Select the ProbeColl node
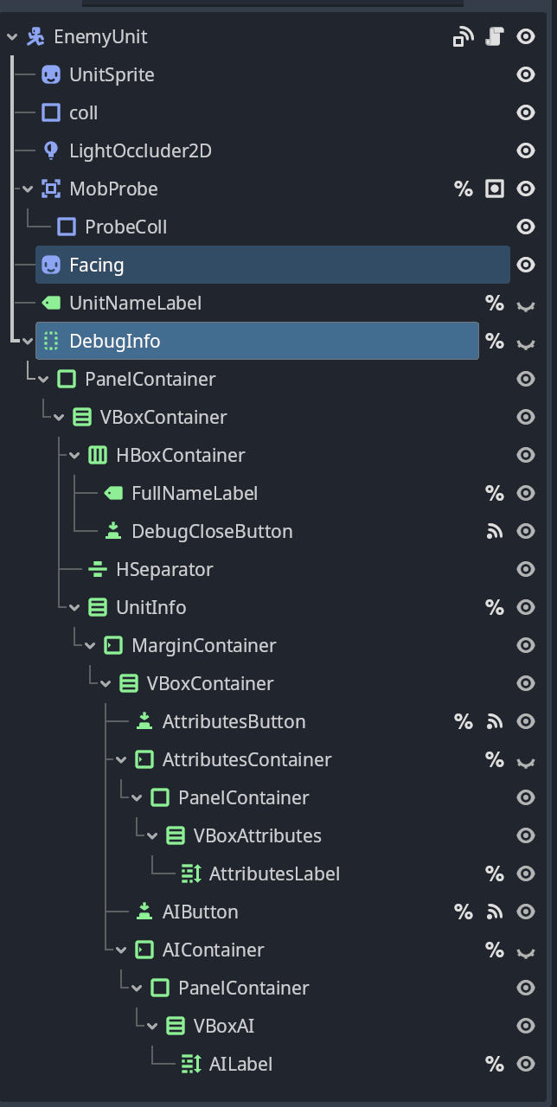Viewport: 557px width, 1107px height. coord(125,227)
